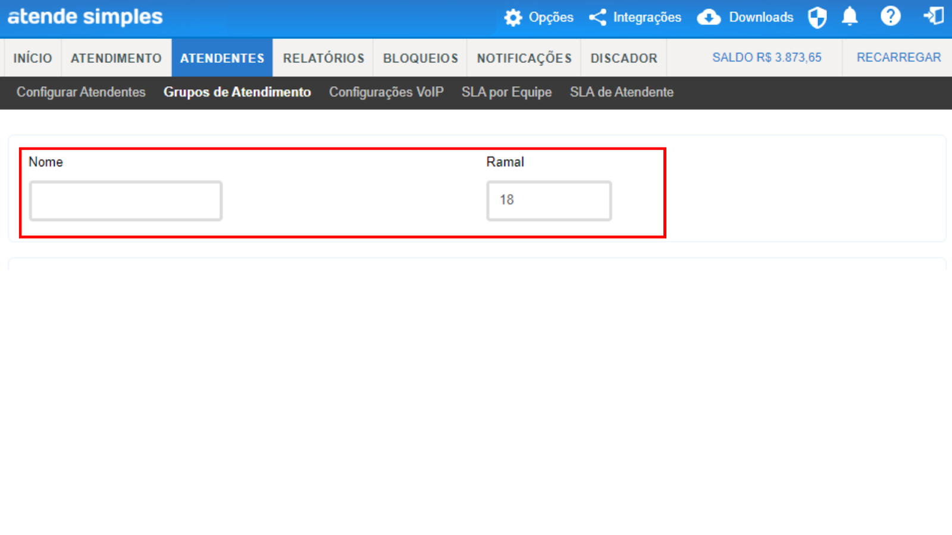
Task: Open Configurações VoIP submenu
Action: click(x=386, y=92)
